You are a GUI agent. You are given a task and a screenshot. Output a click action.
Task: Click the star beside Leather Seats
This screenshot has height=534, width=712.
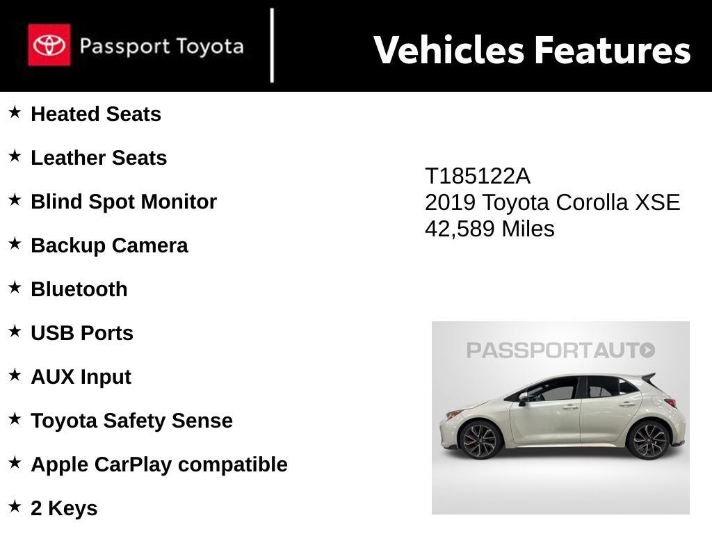[x=15, y=156]
